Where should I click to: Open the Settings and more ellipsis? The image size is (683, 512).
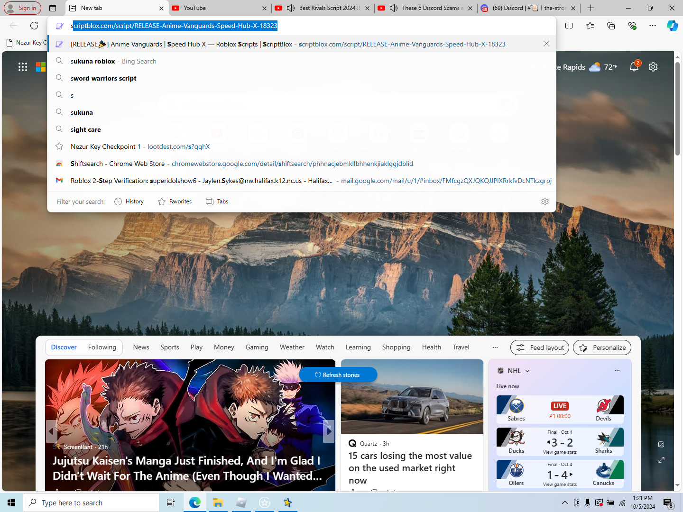coord(653,26)
